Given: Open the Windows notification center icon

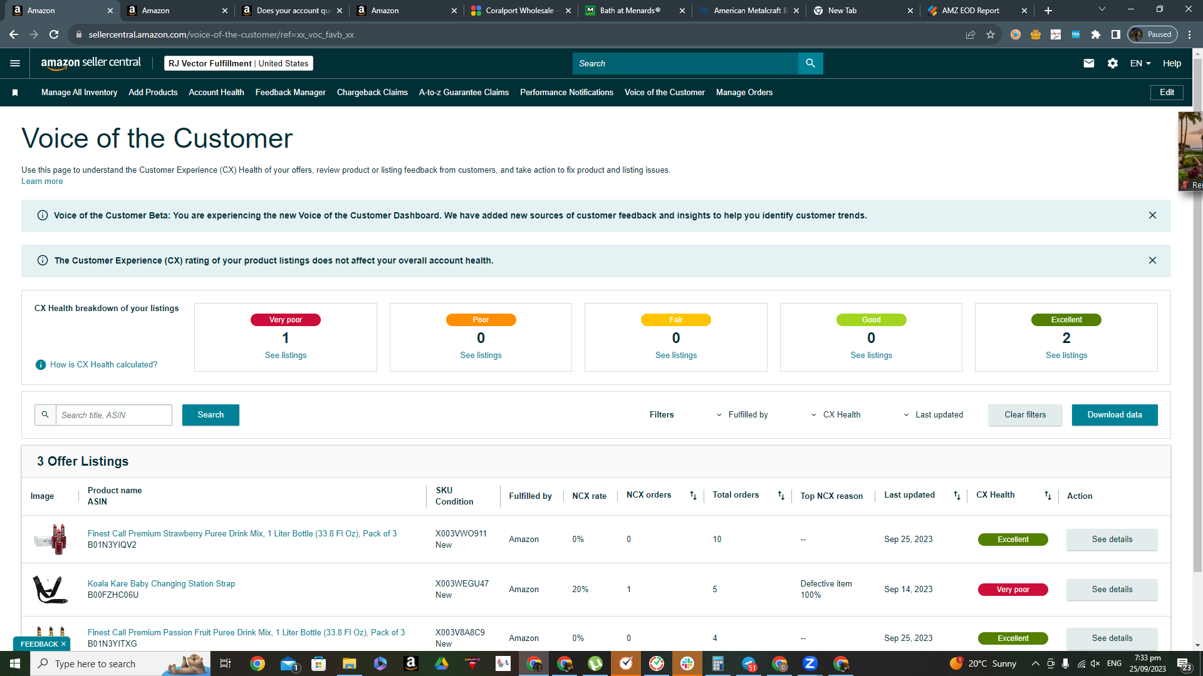Looking at the screenshot, I should 1184,663.
